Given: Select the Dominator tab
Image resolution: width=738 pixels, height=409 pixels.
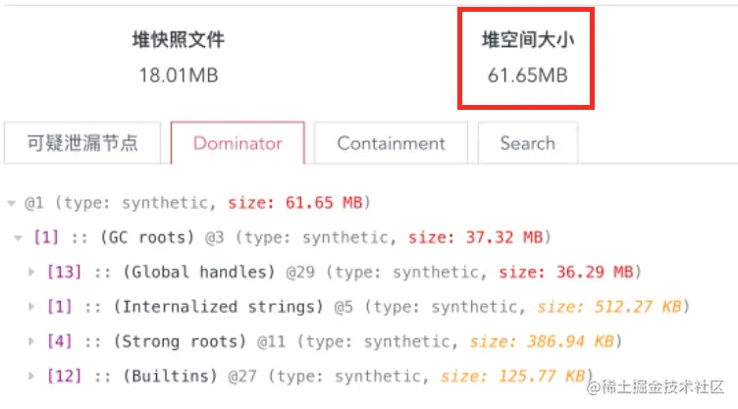Looking at the screenshot, I should [237, 143].
